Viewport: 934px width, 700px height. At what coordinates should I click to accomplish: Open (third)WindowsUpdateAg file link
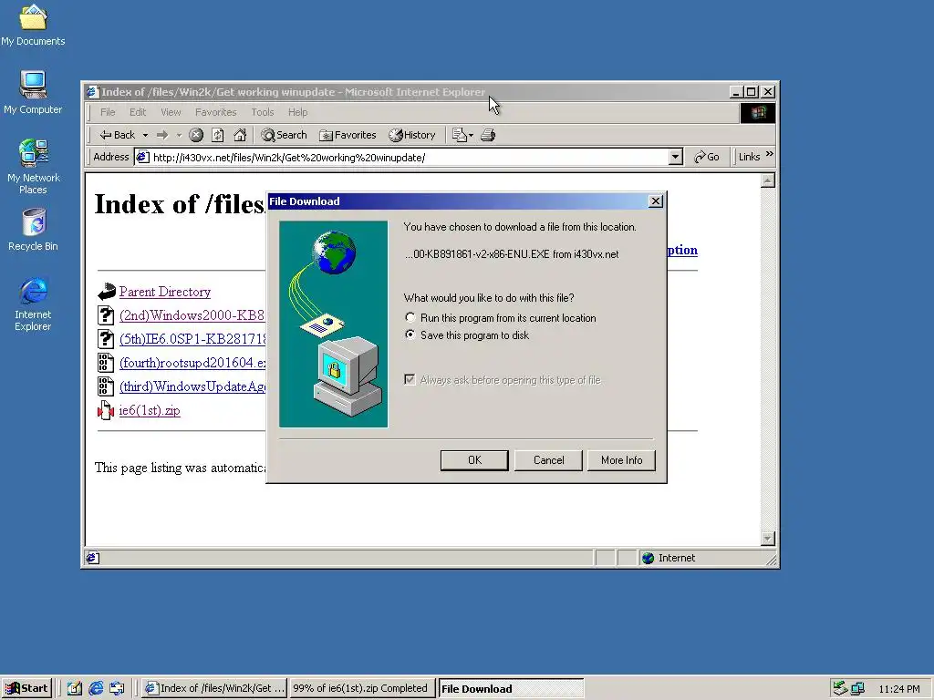192,386
